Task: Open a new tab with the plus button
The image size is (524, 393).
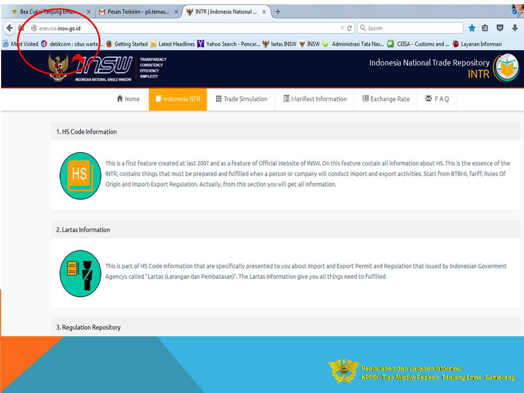Action: coord(278,11)
